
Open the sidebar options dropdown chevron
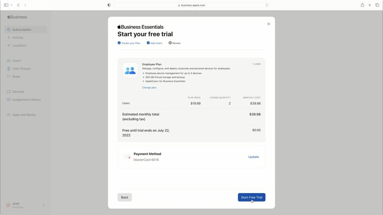tap(11, 5)
